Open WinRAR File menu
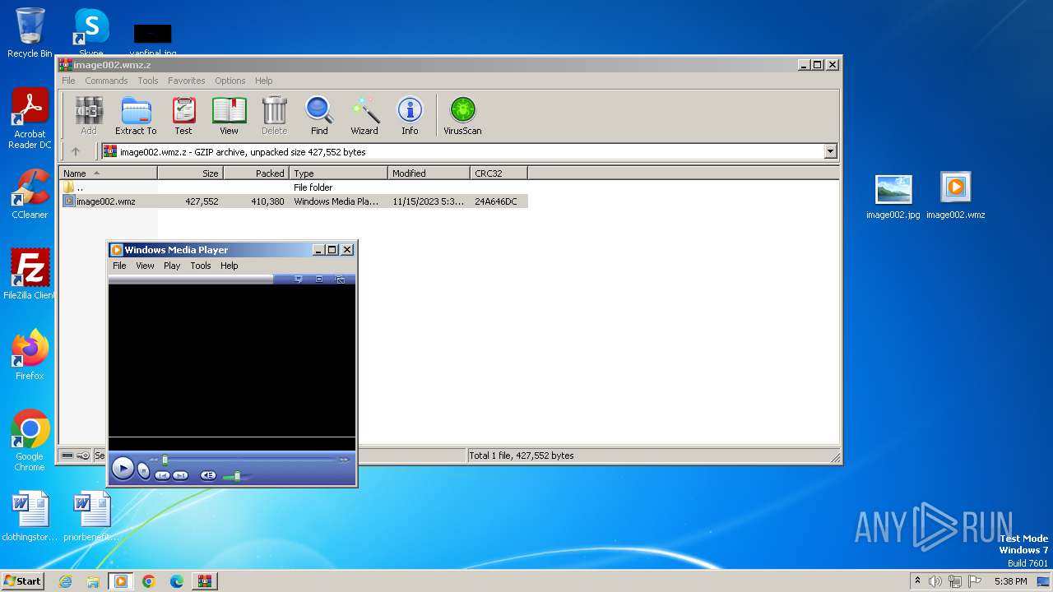 coord(68,81)
